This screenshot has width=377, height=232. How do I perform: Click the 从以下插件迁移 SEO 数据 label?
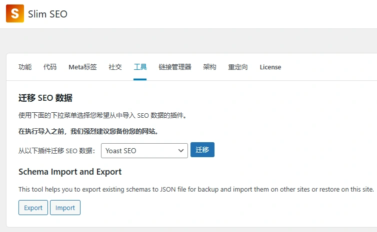coord(56,151)
